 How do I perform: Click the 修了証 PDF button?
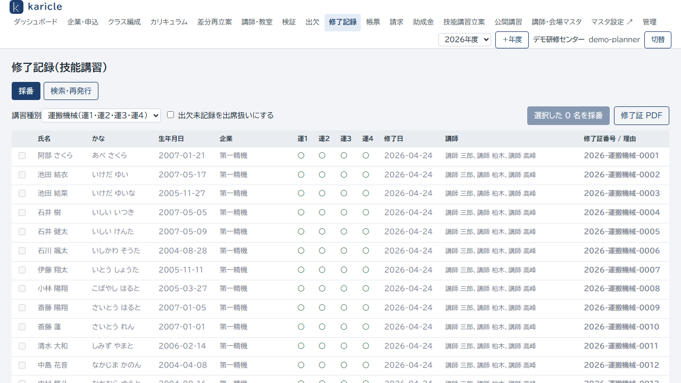[642, 115]
